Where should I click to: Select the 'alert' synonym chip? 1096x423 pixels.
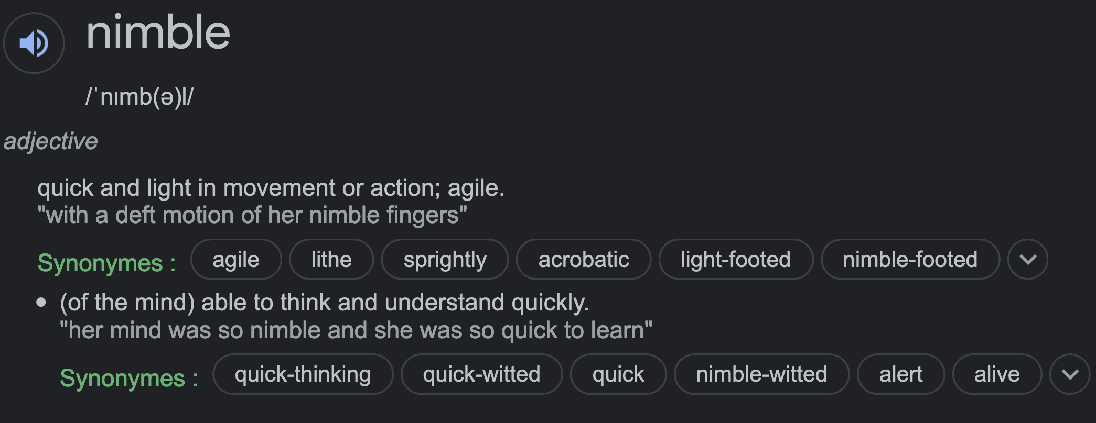[900, 374]
